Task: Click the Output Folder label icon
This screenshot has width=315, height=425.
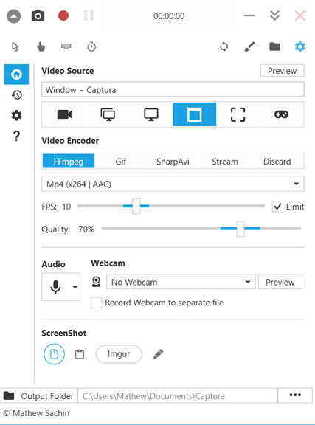Action: (x=9, y=395)
